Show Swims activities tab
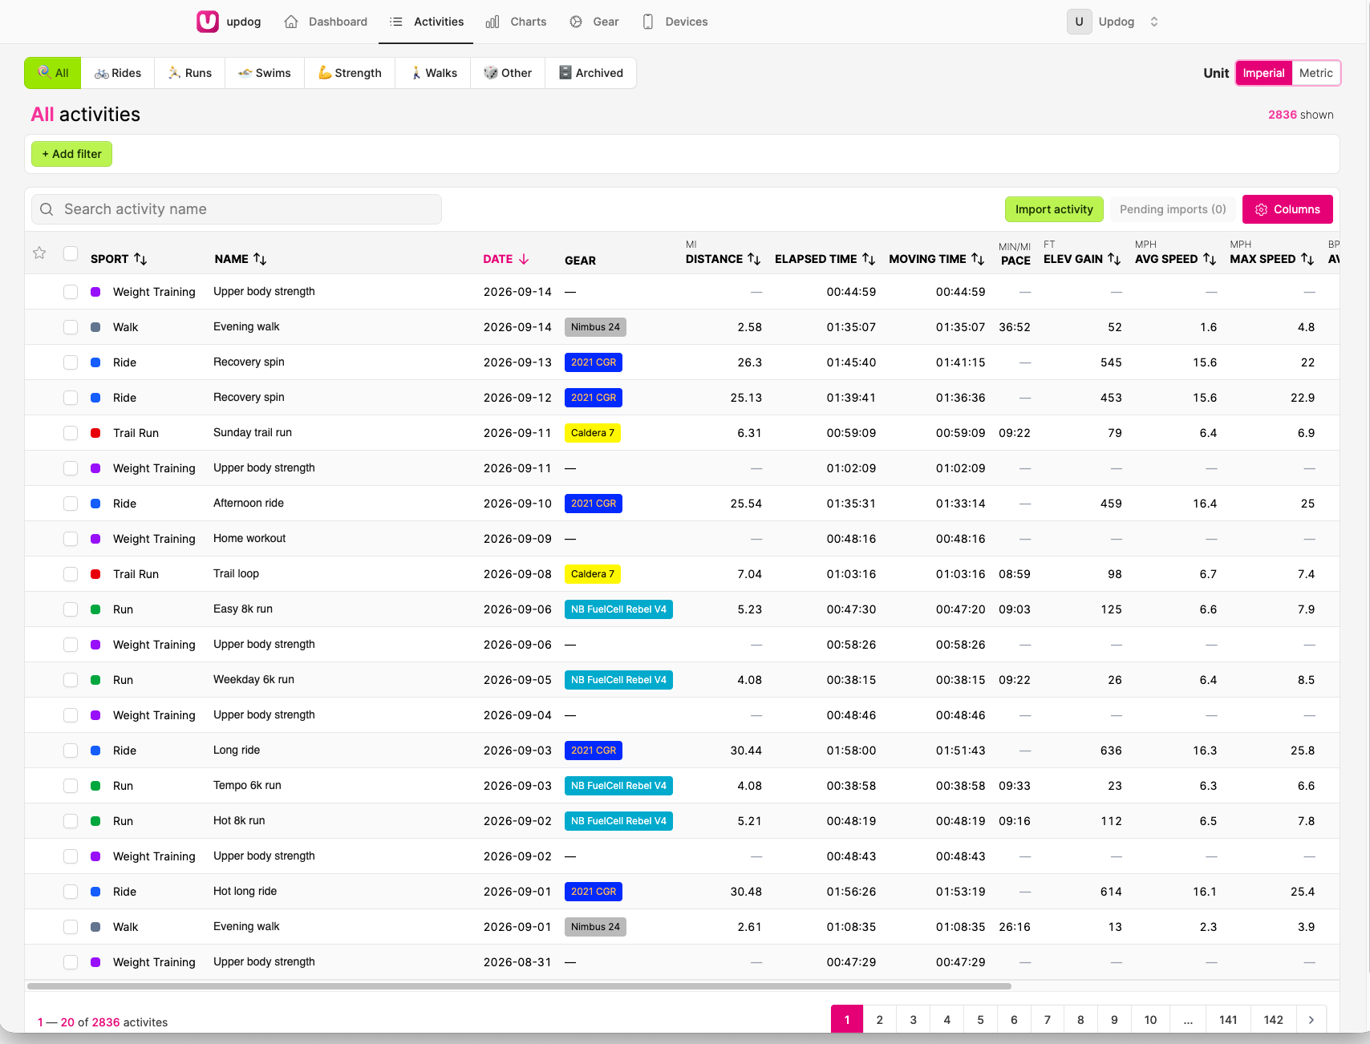 coord(265,73)
